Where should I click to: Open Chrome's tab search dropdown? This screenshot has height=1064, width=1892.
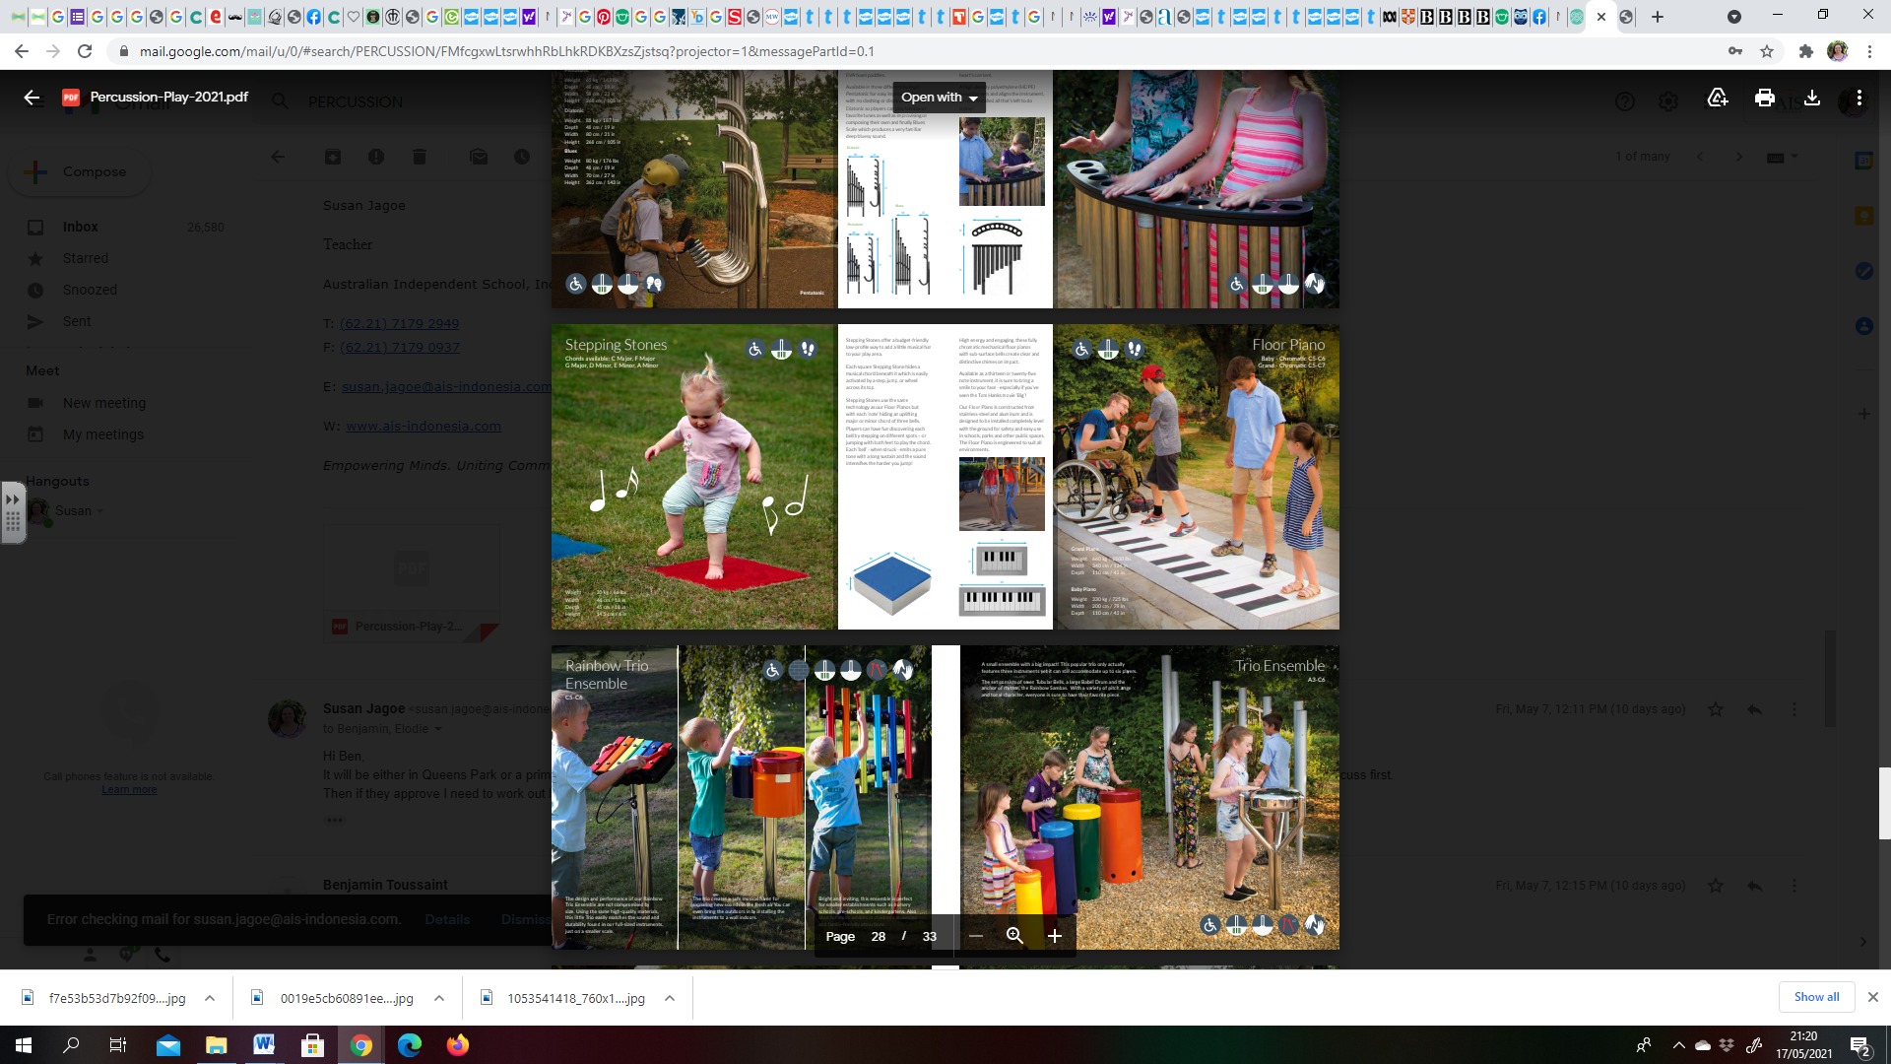(x=1734, y=17)
